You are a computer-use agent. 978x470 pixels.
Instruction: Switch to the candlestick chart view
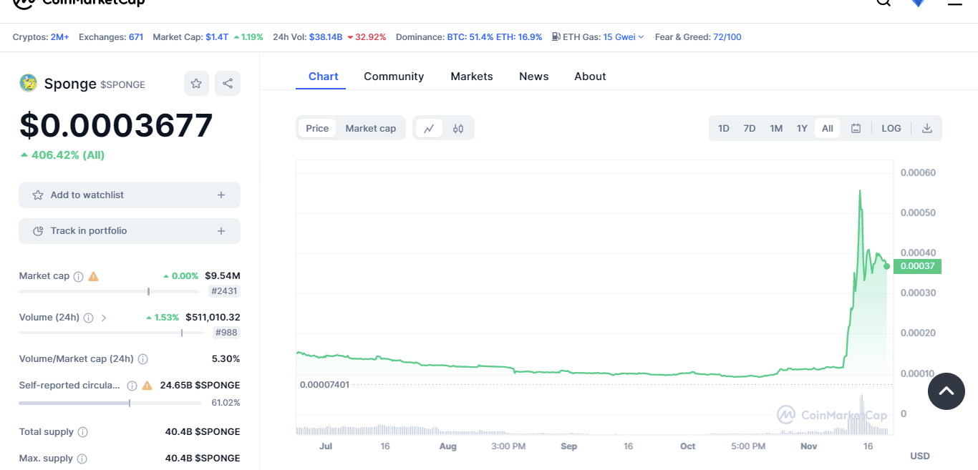pos(458,129)
